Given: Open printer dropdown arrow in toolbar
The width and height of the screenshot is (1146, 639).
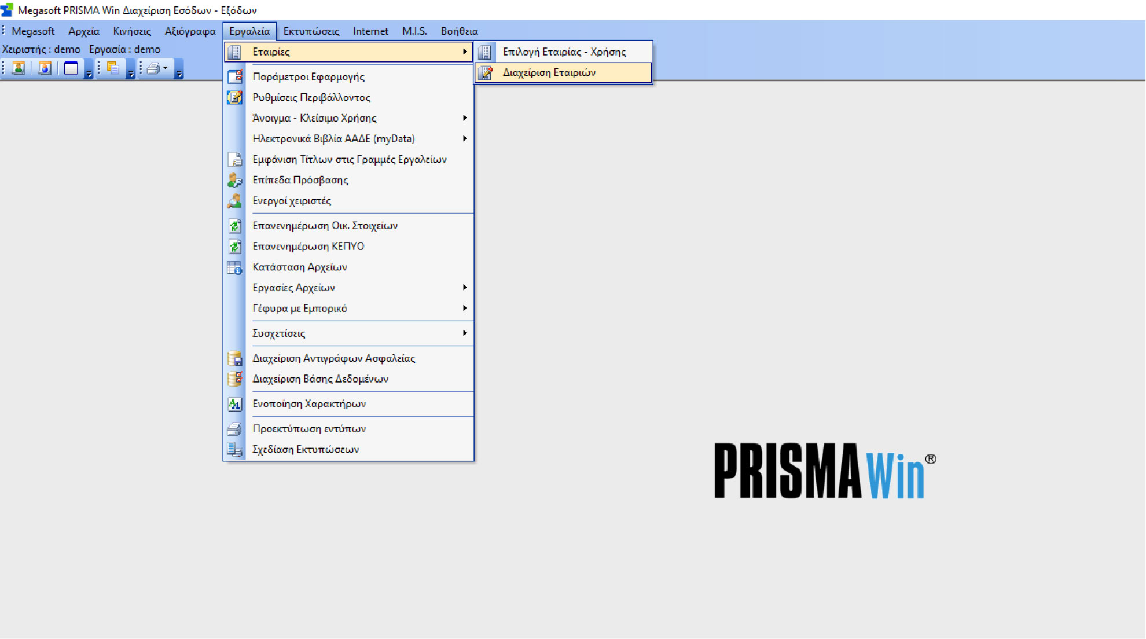Looking at the screenshot, I should pyautogui.click(x=166, y=68).
